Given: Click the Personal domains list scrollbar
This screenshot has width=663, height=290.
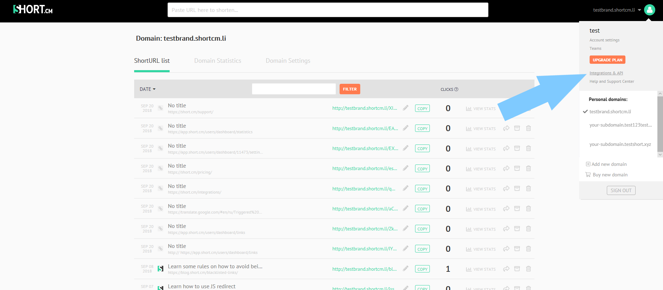Looking at the screenshot, I should 660,124.
